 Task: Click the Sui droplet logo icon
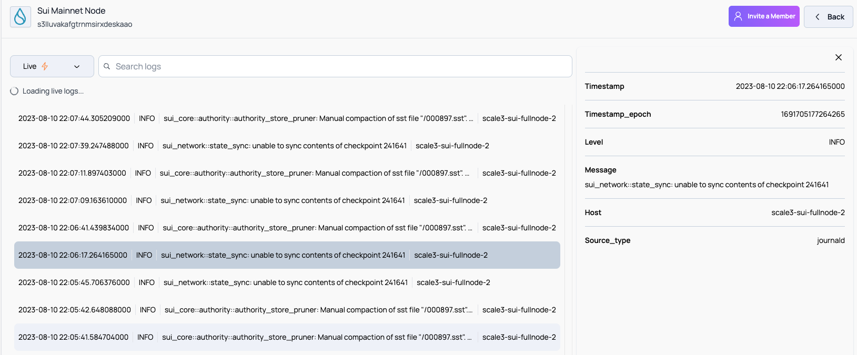click(x=21, y=17)
